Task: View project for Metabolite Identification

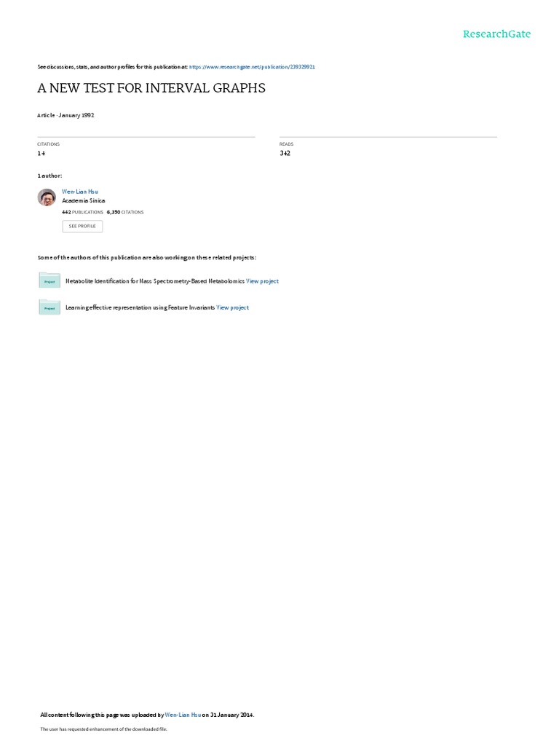Action: point(262,281)
